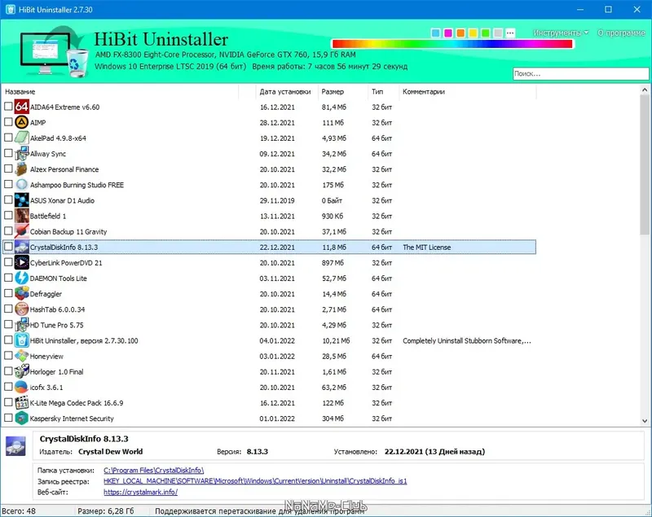This screenshot has height=517, width=652.
Task: Choose the orange theme color swatch
Action: coord(460,33)
